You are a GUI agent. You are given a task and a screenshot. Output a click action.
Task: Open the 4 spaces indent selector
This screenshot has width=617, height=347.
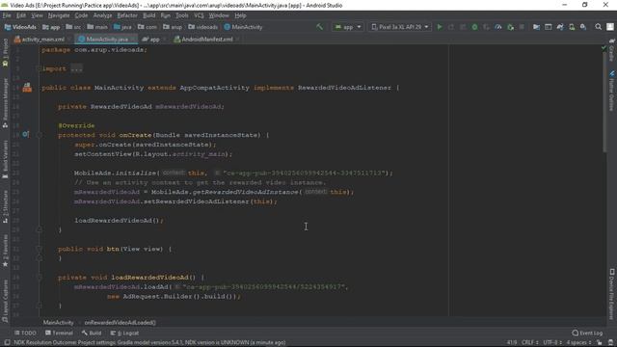(x=578, y=342)
